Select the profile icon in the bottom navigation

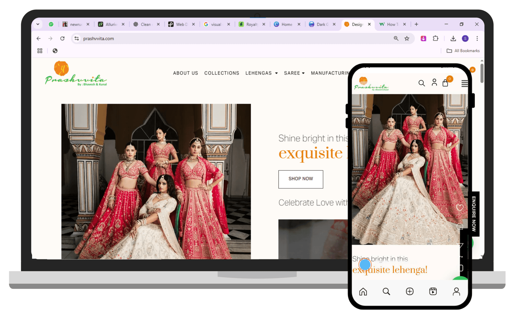pos(456,291)
